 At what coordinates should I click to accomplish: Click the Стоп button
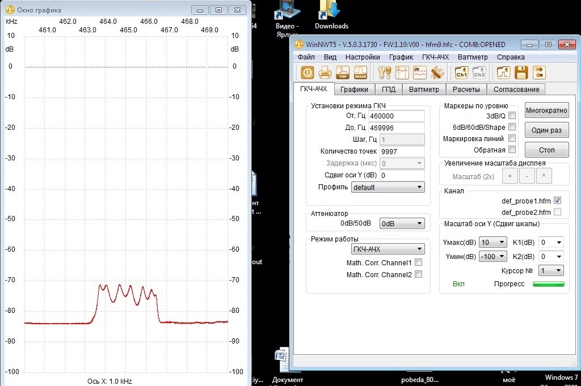click(546, 150)
